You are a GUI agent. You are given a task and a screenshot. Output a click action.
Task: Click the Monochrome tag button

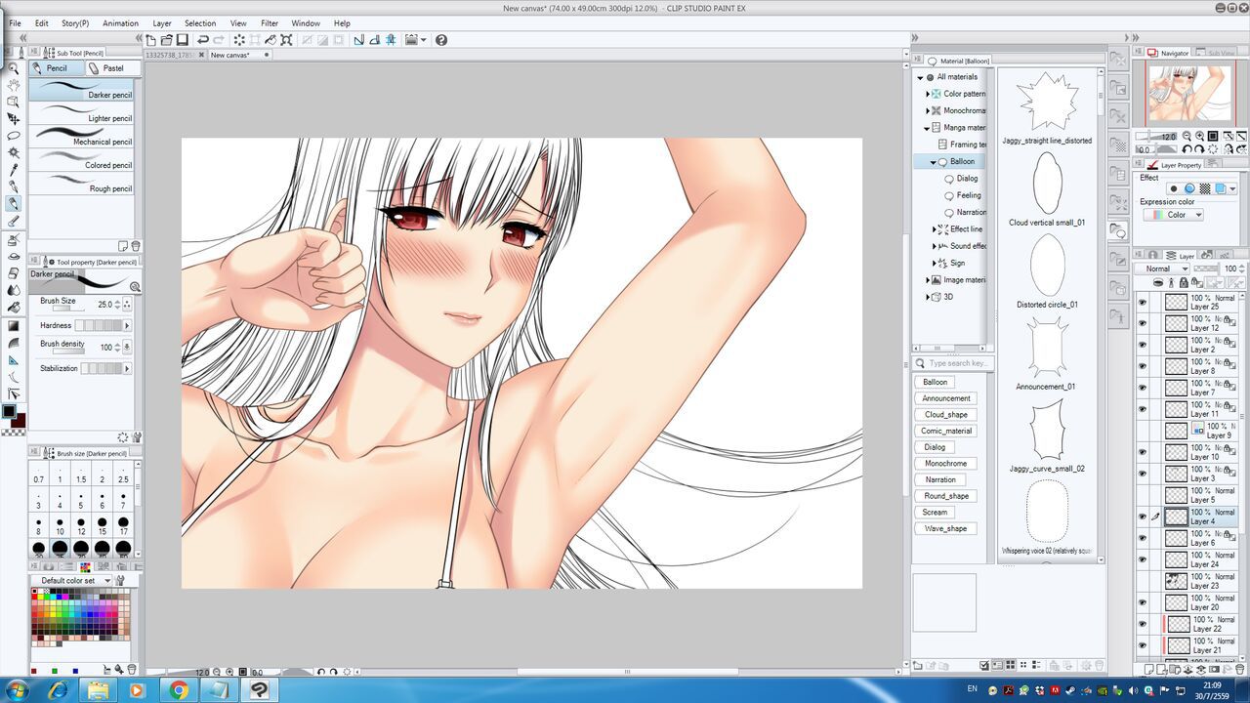click(x=945, y=463)
